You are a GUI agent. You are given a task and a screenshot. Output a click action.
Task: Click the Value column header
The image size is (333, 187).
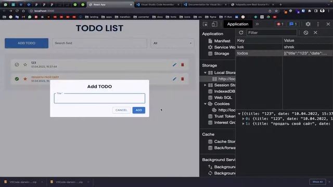click(x=308, y=41)
